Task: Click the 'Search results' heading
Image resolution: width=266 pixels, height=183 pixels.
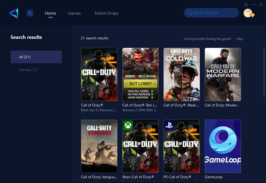Action: tap(26, 37)
